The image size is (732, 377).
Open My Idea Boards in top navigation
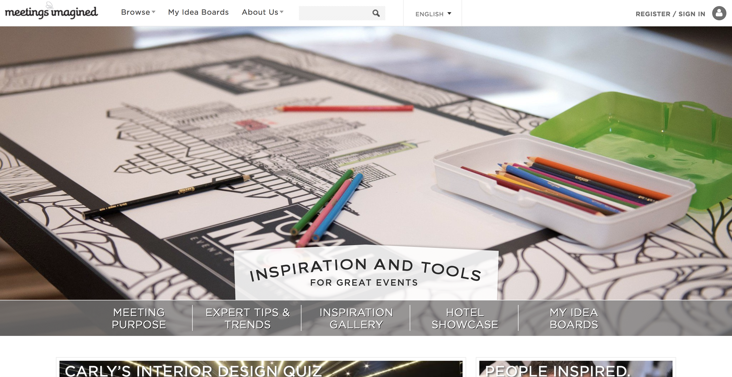click(x=198, y=12)
